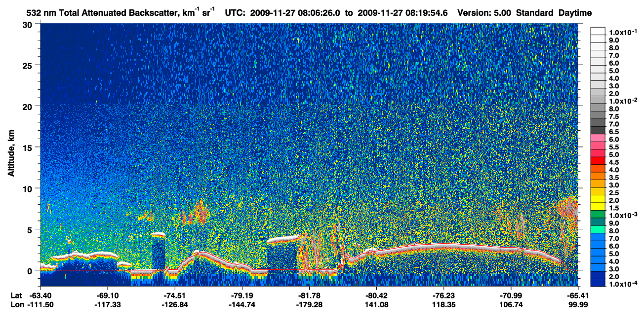The height and width of the screenshot is (329, 642).
Task: Click the 'Altitude, km' axis label
Action: tap(10, 154)
